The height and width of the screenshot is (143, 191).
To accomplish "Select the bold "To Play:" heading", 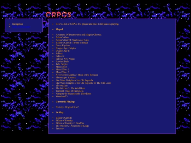I will (60, 113).
